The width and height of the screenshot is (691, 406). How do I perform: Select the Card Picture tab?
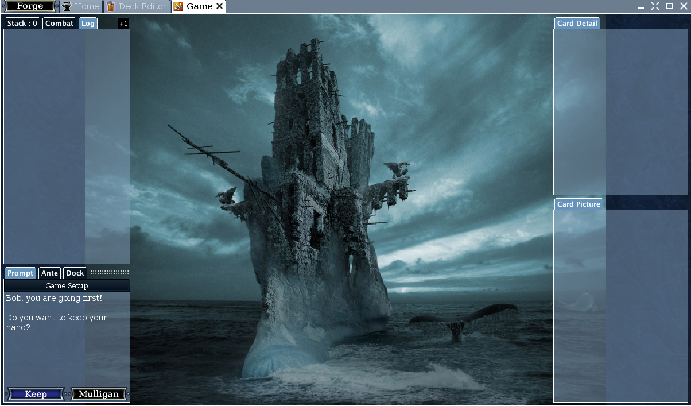[579, 204]
